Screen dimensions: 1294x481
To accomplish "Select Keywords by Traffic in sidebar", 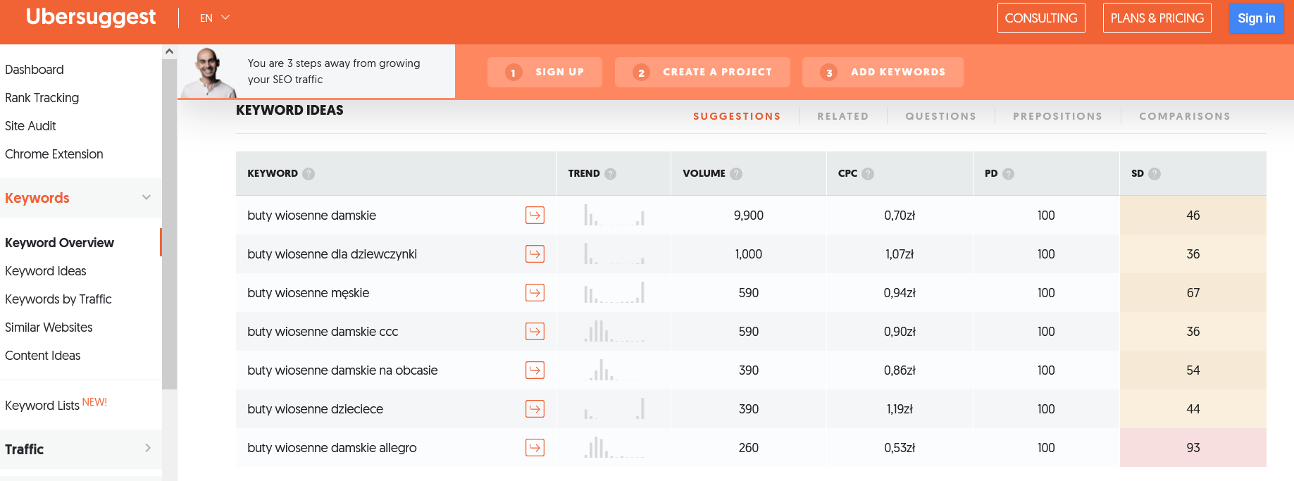I will 58,299.
